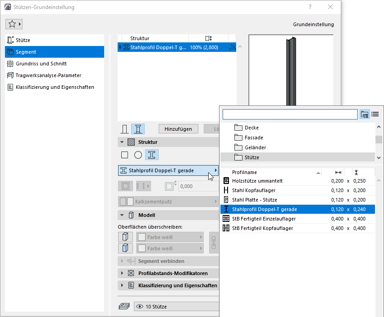Open the second Farbe weiß surface dropdown
384x317 pixels.
point(170,248)
